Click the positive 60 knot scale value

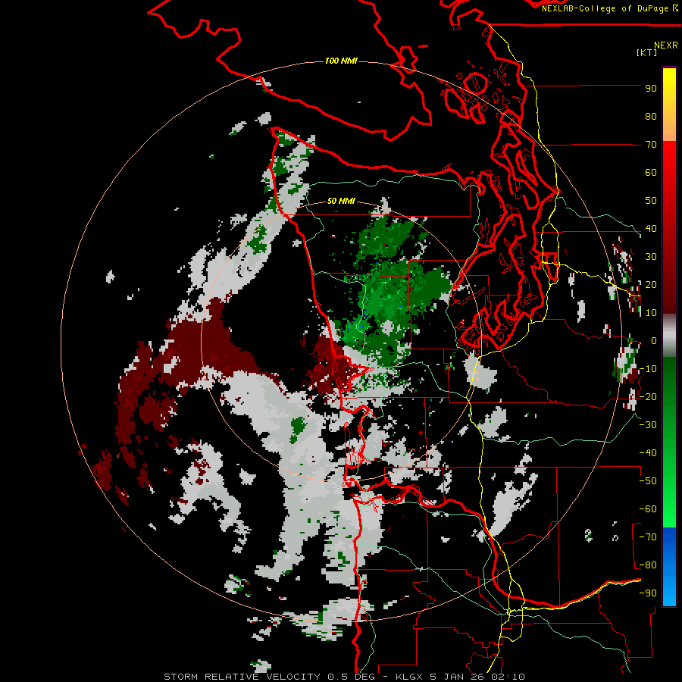coord(651,172)
